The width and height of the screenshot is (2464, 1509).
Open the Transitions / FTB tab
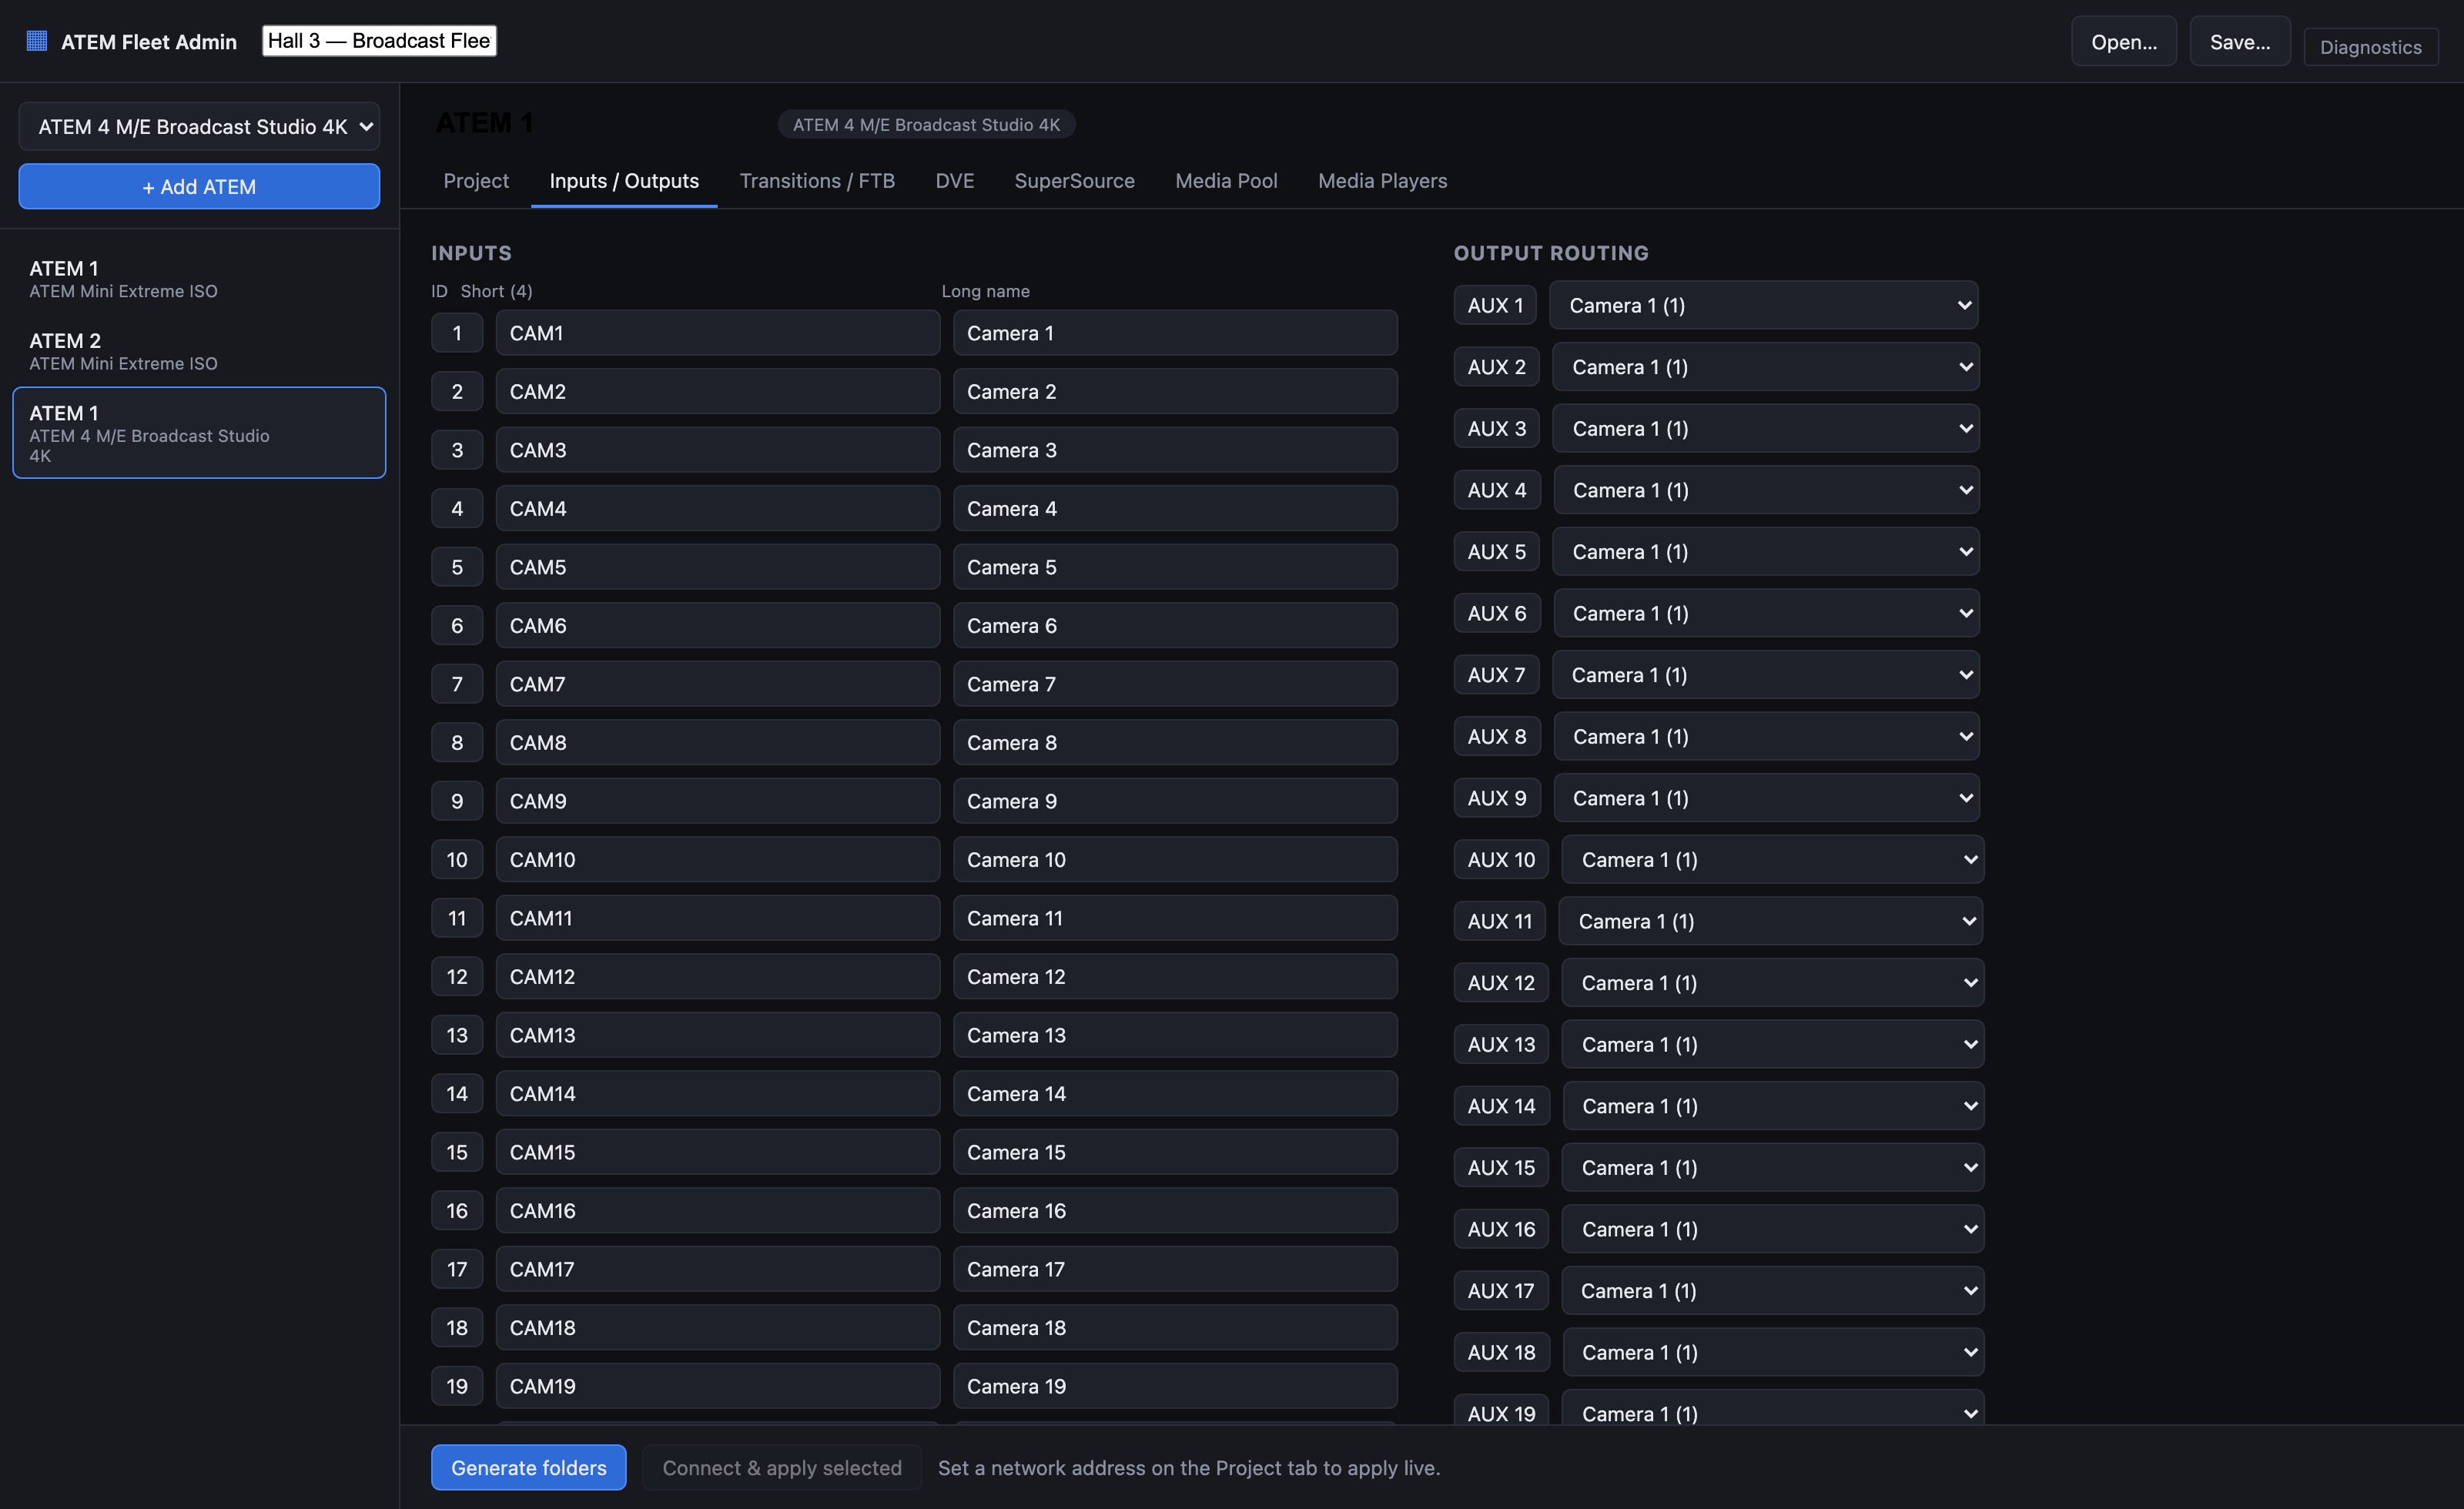pos(817,181)
